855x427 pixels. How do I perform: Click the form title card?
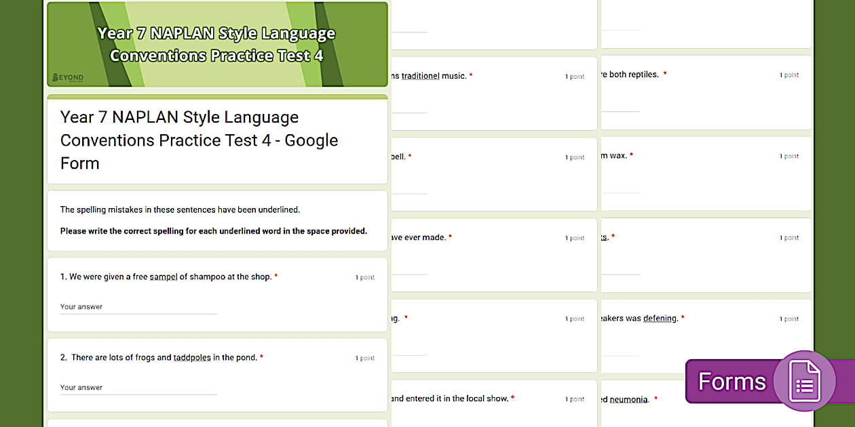pyautogui.click(x=217, y=140)
